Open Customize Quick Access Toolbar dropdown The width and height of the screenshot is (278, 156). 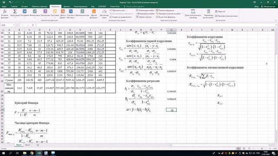tap(23, 2)
